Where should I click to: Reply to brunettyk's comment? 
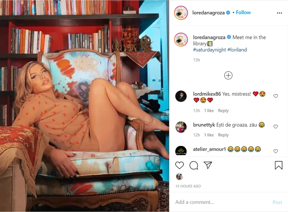[x=223, y=135]
